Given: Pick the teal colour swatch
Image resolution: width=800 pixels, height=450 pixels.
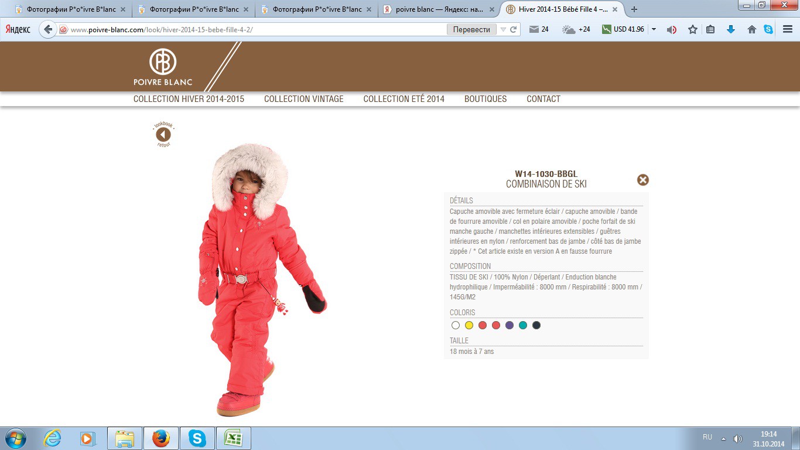Looking at the screenshot, I should pos(523,325).
